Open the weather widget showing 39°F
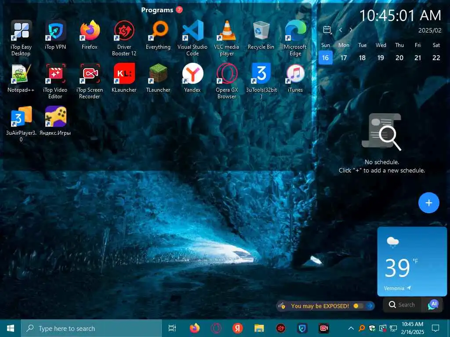The image size is (450, 337). click(412, 262)
